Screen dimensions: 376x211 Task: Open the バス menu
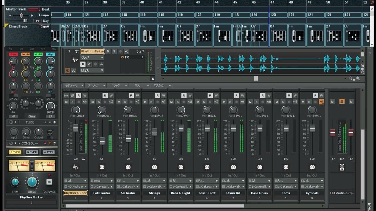tap(139, 86)
